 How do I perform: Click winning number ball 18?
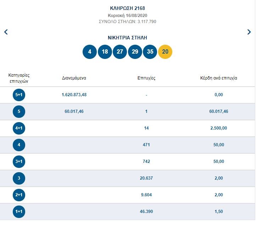(105, 52)
